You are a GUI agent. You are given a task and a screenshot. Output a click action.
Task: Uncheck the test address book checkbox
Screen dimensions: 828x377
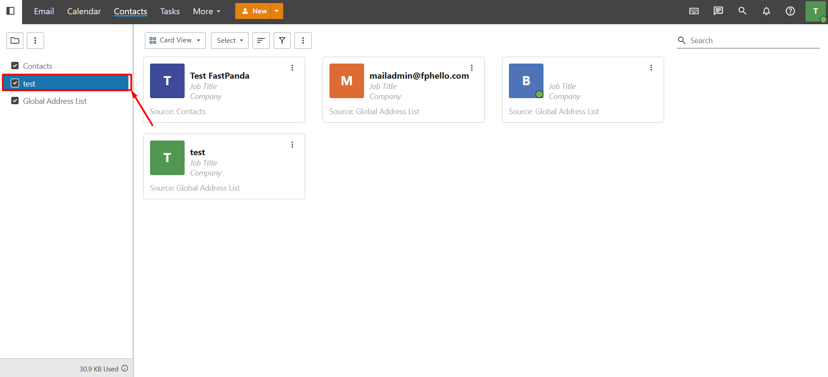click(x=15, y=83)
